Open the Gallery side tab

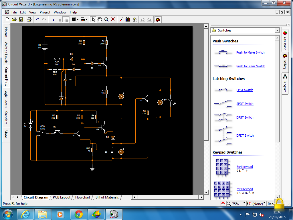pos(285,62)
